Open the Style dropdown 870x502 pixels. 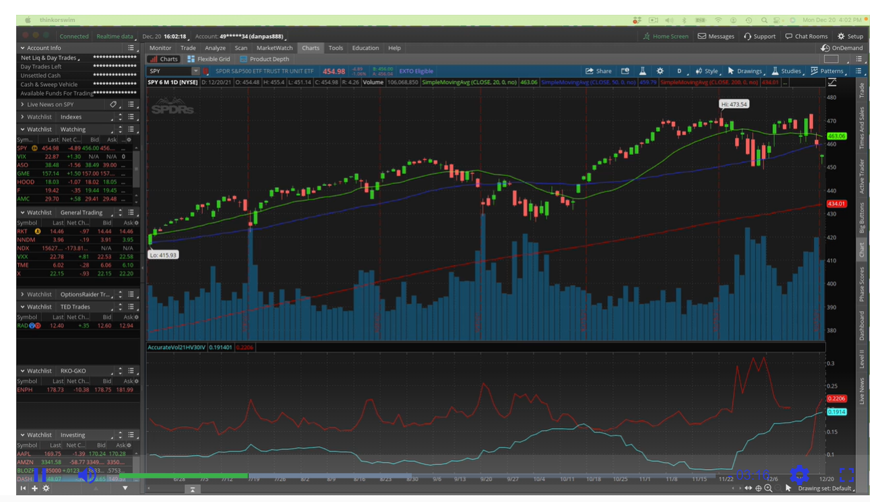(707, 71)
